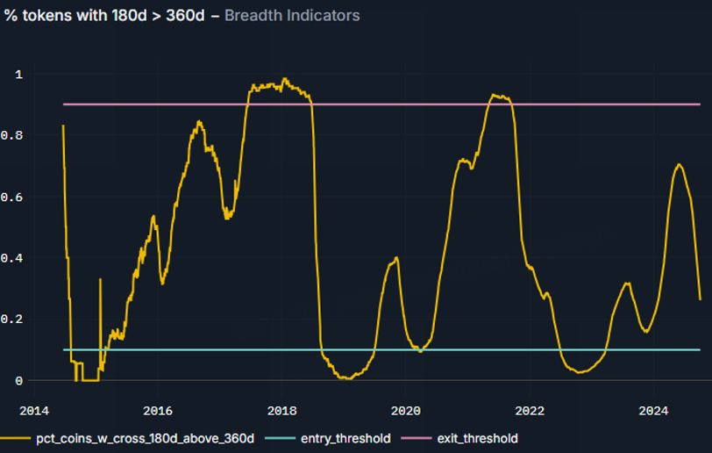Click the x-axis label 2020
This screenshot has width=712, height=453.
pos(405,411)
